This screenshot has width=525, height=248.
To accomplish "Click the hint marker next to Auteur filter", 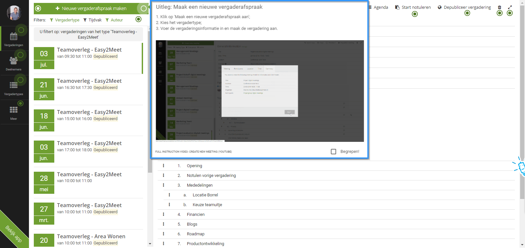I will 138,19.
